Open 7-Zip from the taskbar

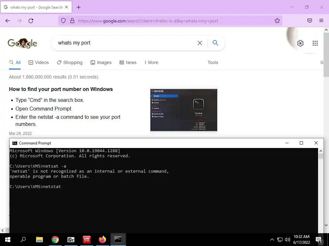tap(71, 240)
